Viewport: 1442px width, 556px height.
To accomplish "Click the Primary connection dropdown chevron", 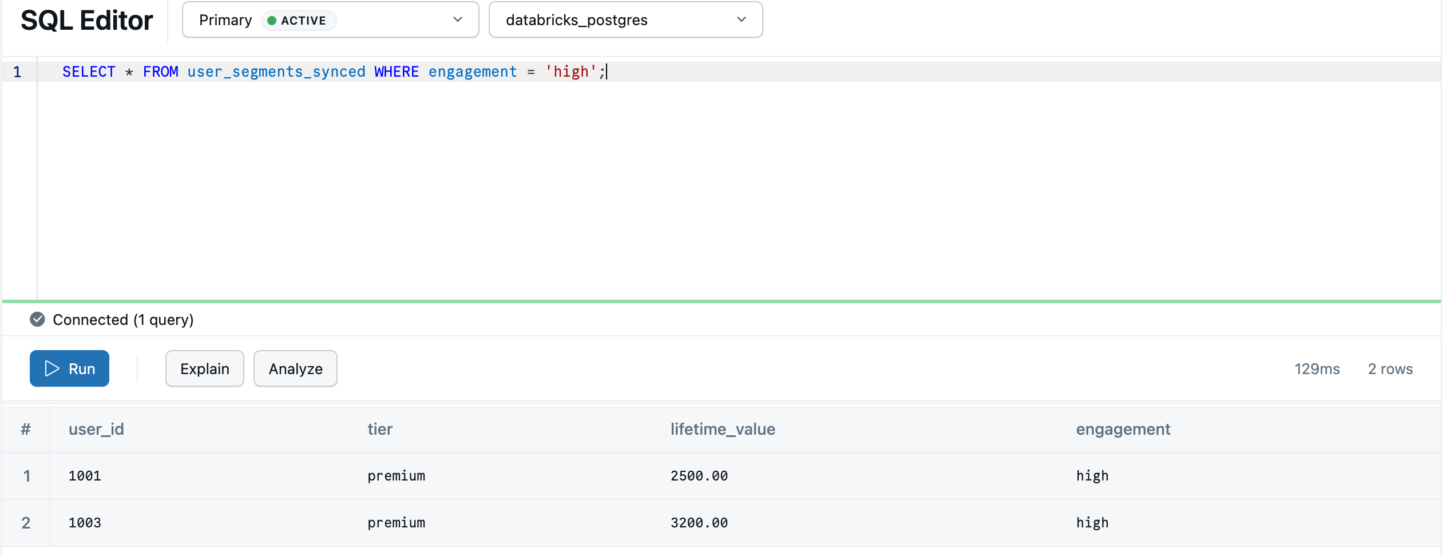I will point(457,19).
